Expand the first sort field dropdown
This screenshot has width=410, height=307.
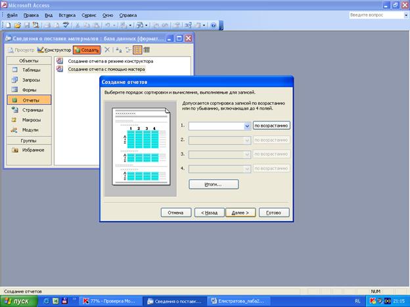tap(248, 125)
